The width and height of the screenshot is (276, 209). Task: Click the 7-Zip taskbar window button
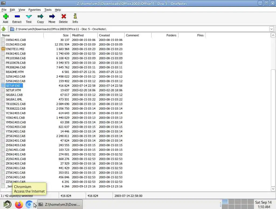[x=60, y=204]
